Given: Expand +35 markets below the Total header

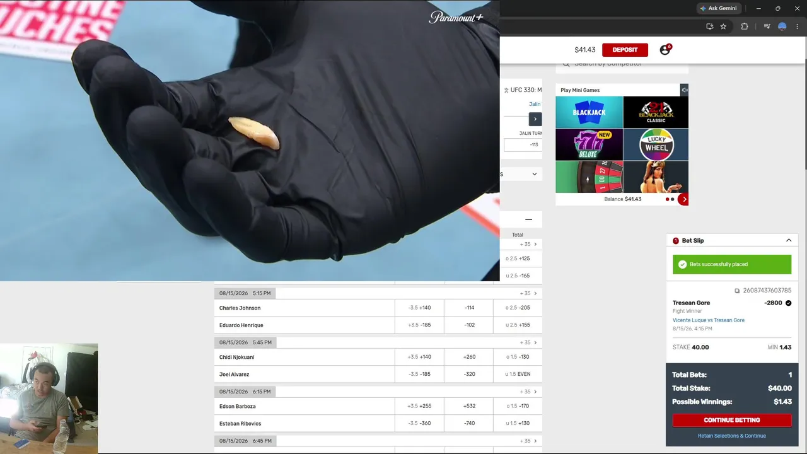Looking at the screenshot, I should pyautogui.click(x=528, y=244).
